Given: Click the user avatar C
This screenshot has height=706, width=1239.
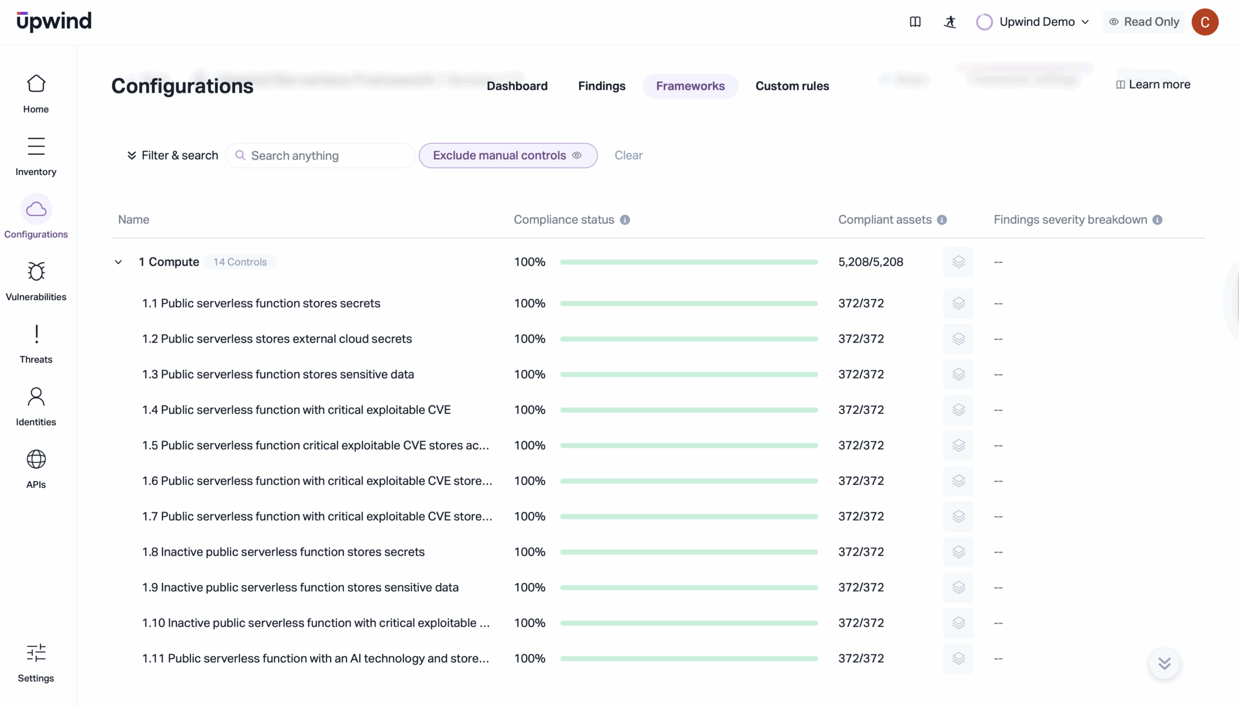Looking at the screenshot, I should coord(1205,22).
